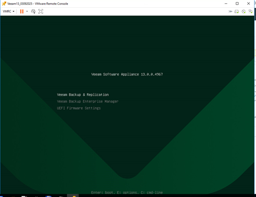256x197 pixels.
Task: Send Ctrl+Alt+Del to the guest
Action: coord(33,11)
